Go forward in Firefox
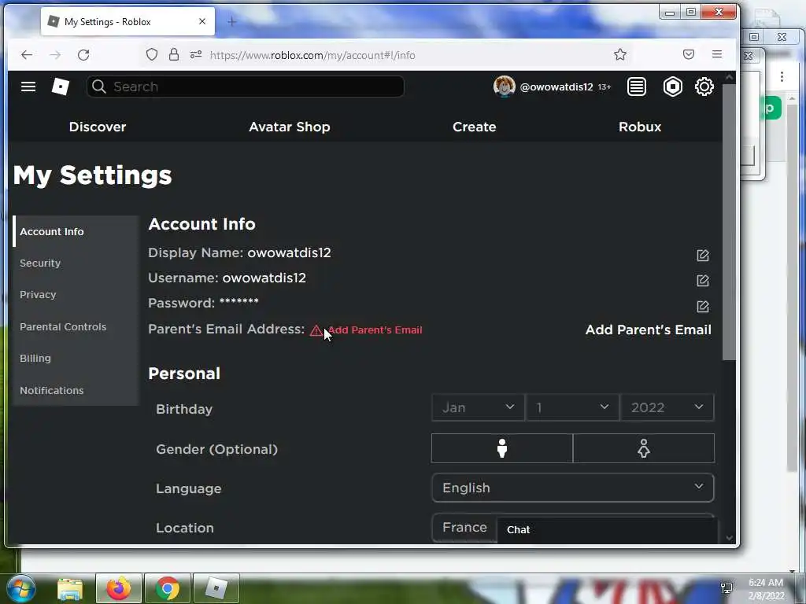Viewport: 806px width, 604px height. click(55, 55)
